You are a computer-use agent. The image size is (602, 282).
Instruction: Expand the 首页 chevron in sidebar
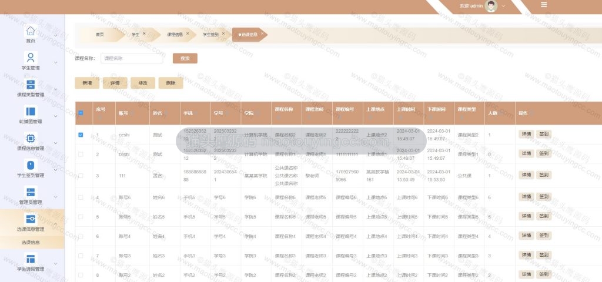click(x=55, y=36)
